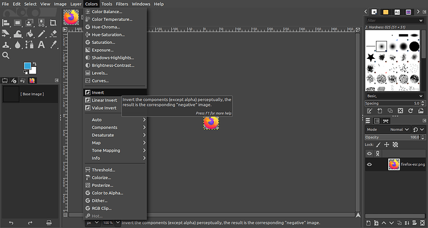This screenshot has width=428, height=228.
Task: Expand the Info submenu
Action: coord(115,158)
